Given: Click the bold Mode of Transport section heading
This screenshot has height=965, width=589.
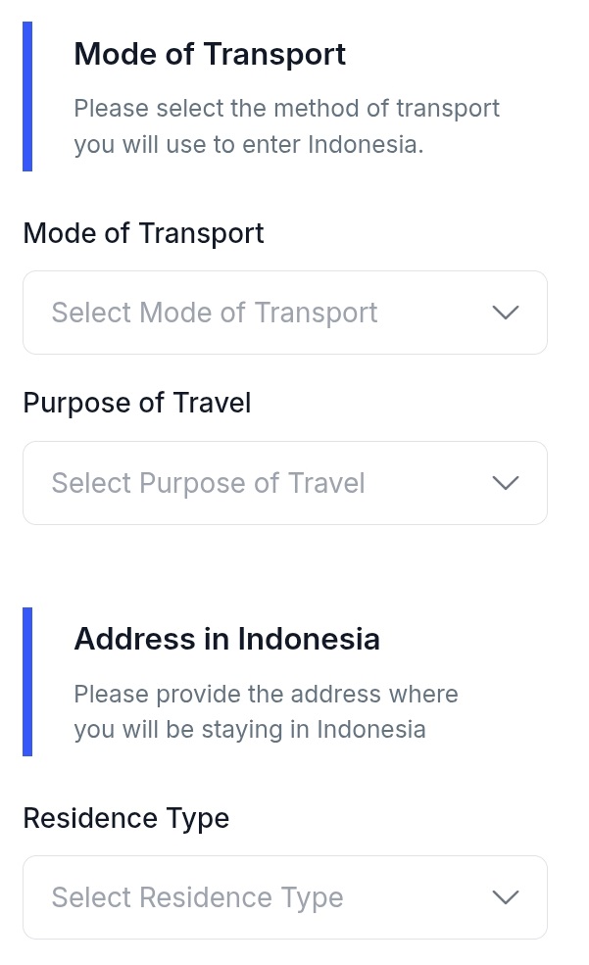Looking at the screenshot, I should click(x=210, y=54).
